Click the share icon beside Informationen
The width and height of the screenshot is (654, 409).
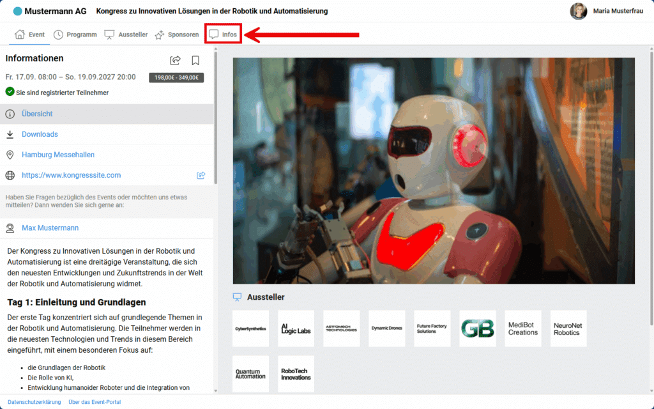(x=175, y=60)
